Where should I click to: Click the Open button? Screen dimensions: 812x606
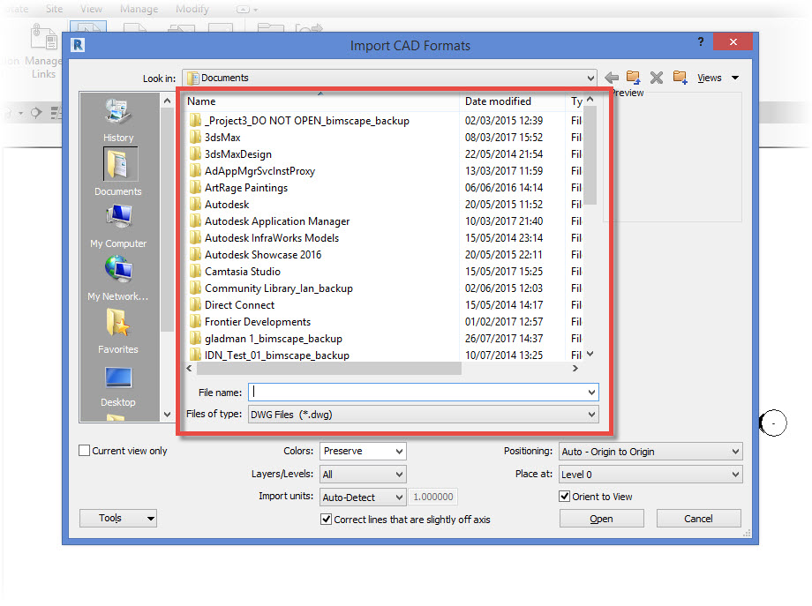601,519
